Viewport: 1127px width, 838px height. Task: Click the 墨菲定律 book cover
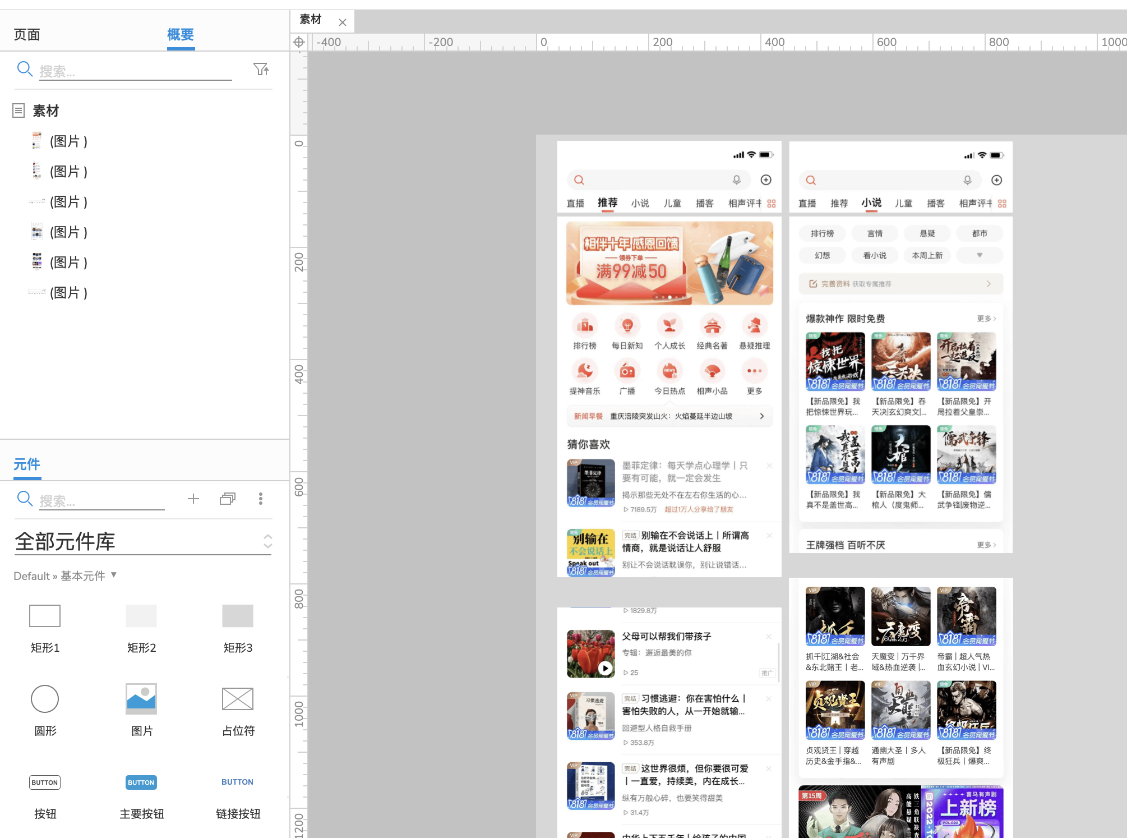point(591,483)
